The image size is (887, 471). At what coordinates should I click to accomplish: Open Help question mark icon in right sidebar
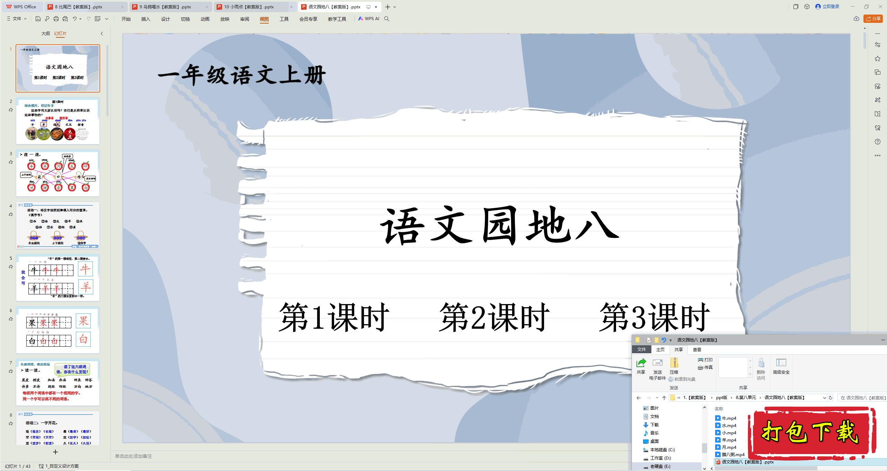coord(878,142)
